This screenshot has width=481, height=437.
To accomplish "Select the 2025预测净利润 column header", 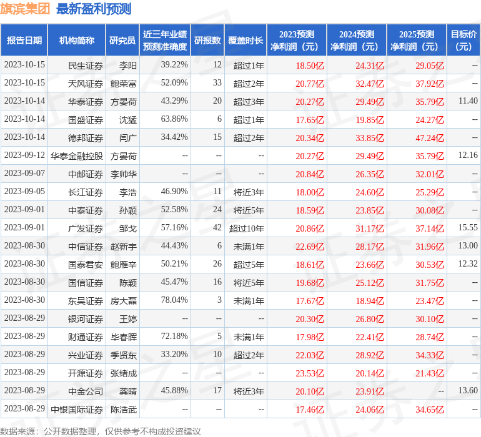I will point(416,41).
